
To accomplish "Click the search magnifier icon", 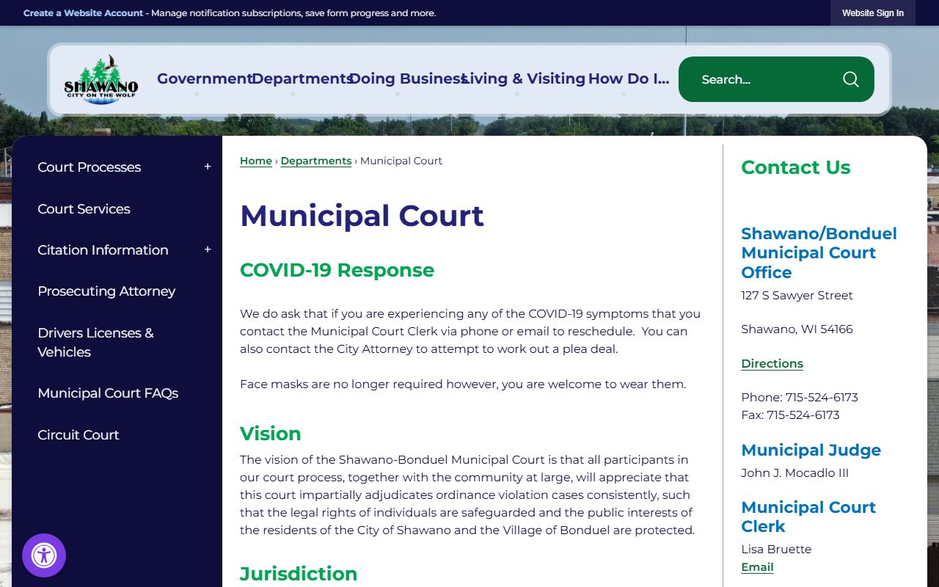I will [x=850, y=79].
